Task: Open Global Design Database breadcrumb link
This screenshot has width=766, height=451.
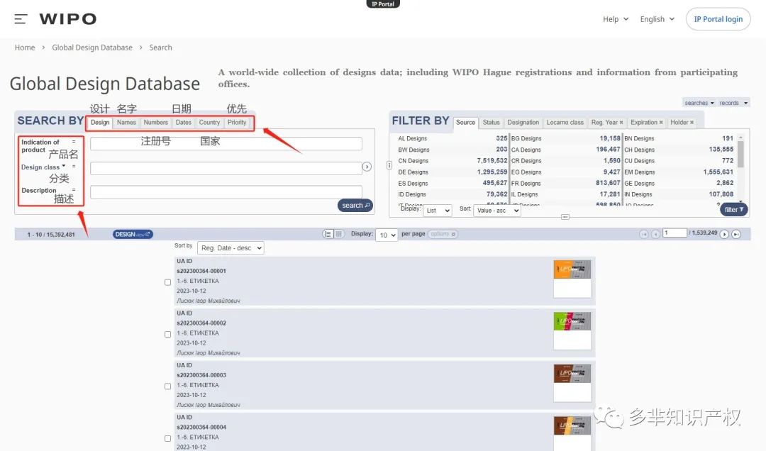Action: pyautogui.click(x=92, y=48)
